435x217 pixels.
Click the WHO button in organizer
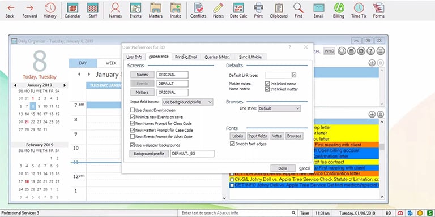[x=329, y=51]
